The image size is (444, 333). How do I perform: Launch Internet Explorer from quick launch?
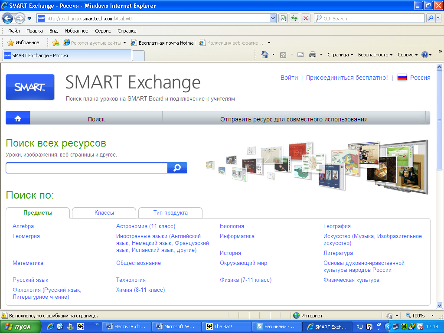click(x=50, y=326)
